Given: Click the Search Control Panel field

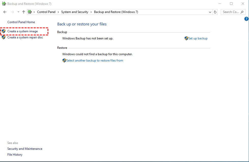Looking at the screenshot, I should click(233, 12).
